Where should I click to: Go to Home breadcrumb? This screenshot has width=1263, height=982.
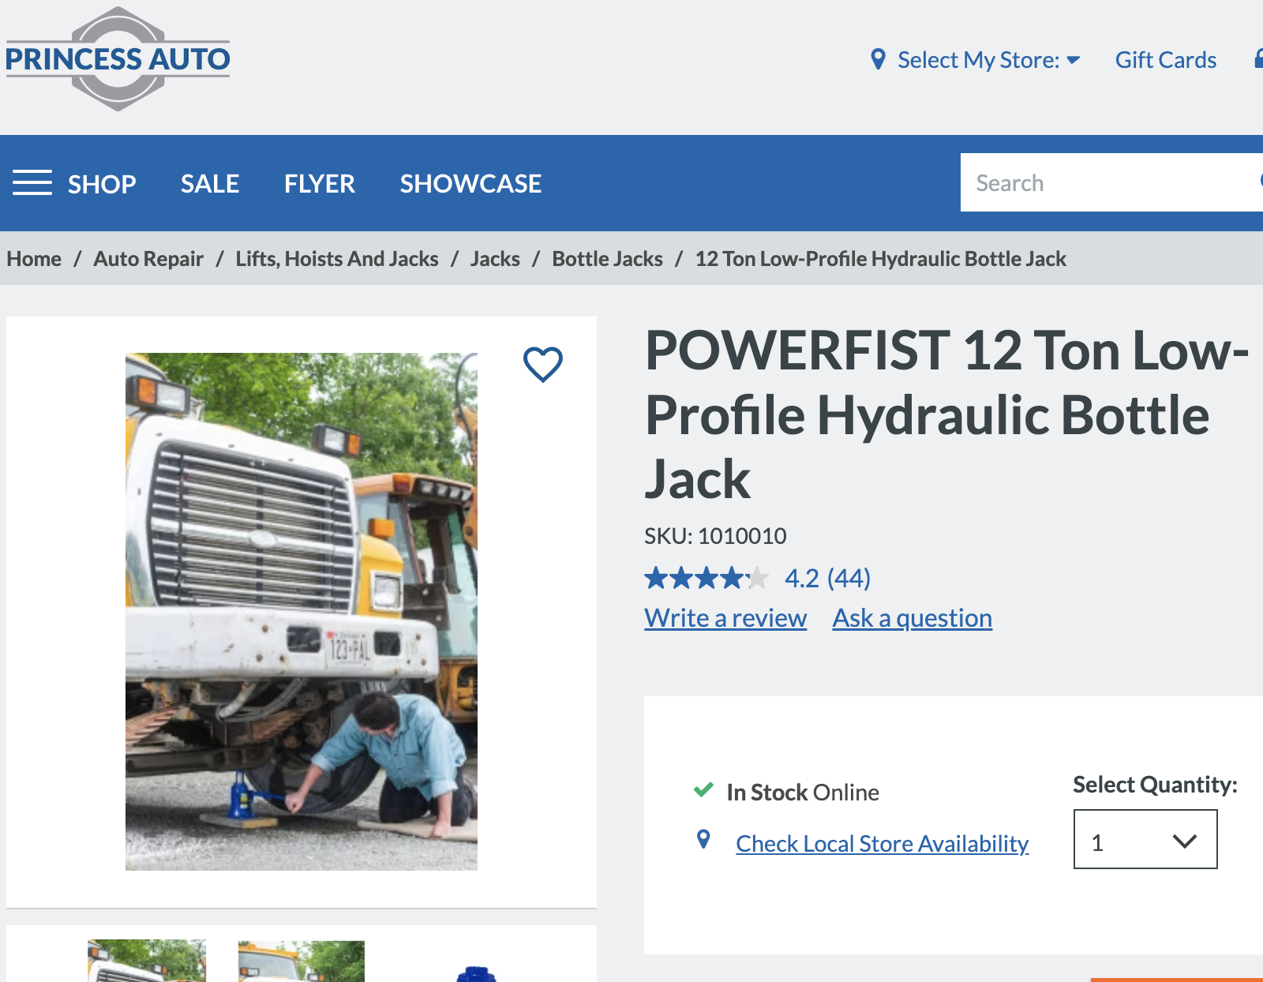[x=34, y=259]
